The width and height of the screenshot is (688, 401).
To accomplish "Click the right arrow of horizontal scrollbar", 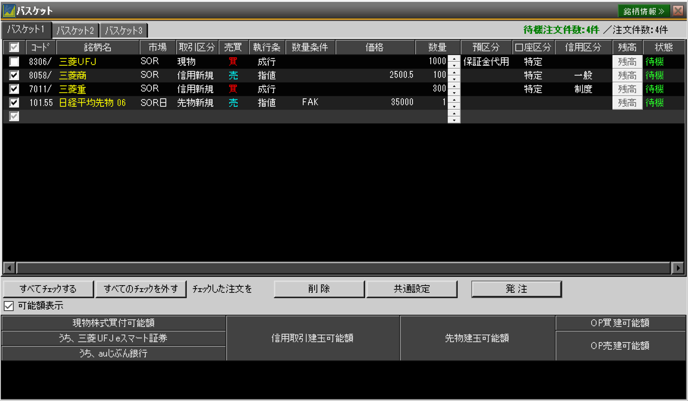I will pos(678,268).
